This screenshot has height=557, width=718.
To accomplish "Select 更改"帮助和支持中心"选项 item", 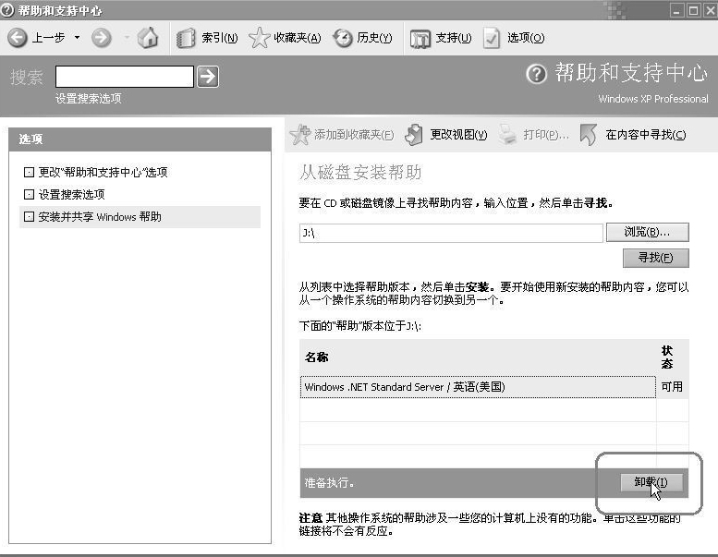I will click(103, 173).
